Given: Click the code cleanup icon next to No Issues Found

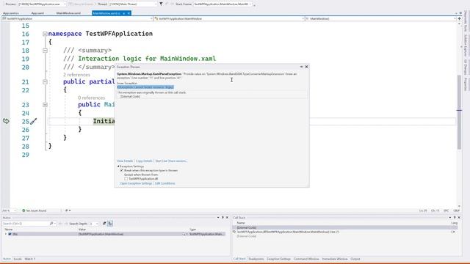Looking at the screenshot, I should (x=67, y=210).
